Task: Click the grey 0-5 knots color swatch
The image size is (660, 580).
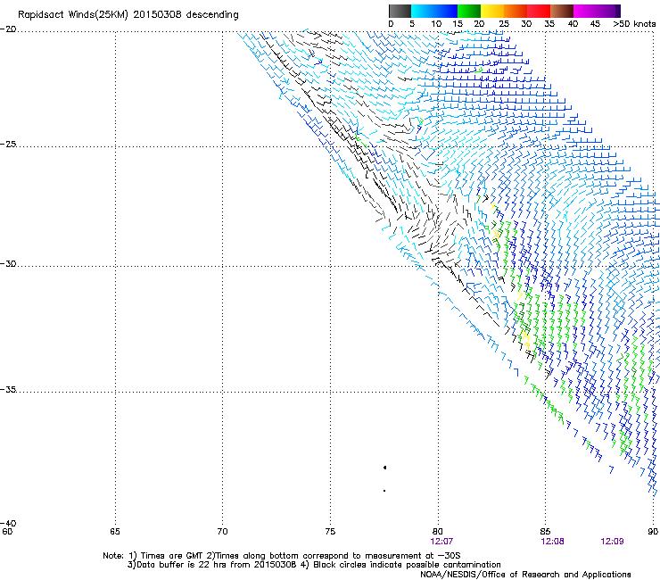Action: (400, 11)
